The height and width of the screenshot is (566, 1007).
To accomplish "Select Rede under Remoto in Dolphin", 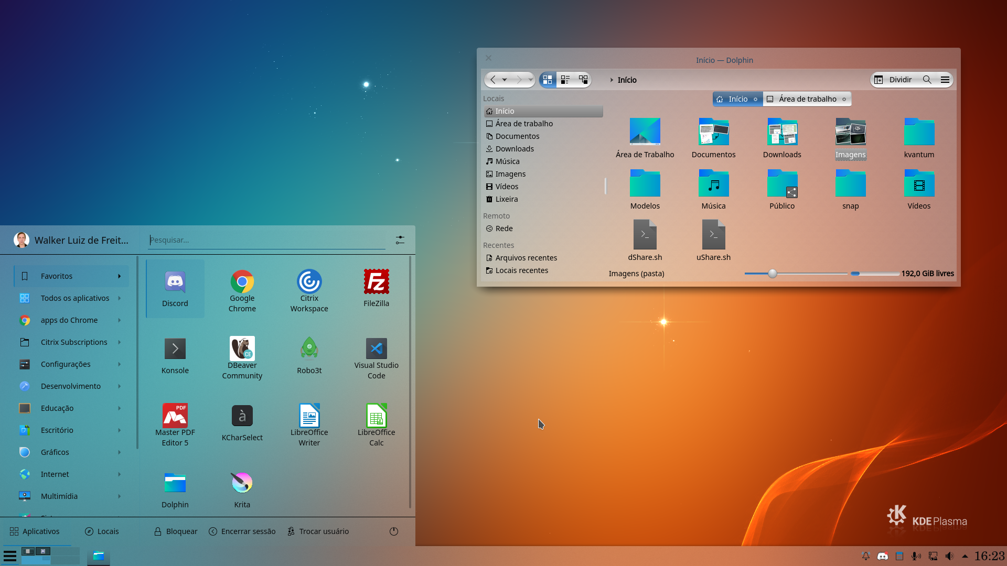I will 543,228.
